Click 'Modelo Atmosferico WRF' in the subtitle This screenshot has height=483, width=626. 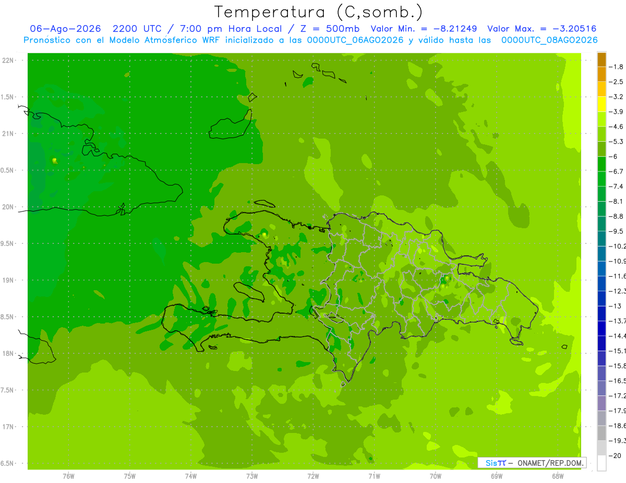pyautogui.click(x=165, y=40)
